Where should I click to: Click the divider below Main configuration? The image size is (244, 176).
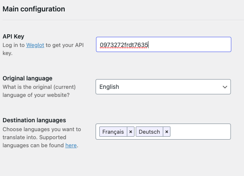click(x=123, y=20)
